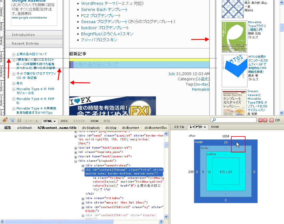Click the arrow icon beside sidebar entry 土用の丑の日について
284x224 pixels.
point(14,54)
